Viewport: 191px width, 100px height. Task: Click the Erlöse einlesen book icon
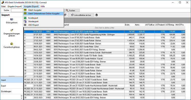pos(11,19)
